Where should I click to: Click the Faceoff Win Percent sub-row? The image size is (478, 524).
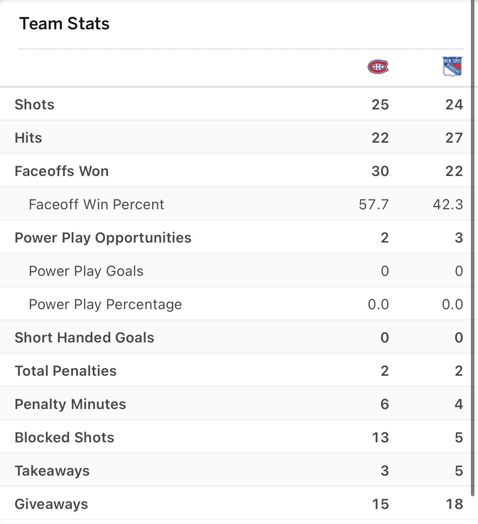point(96,205)
